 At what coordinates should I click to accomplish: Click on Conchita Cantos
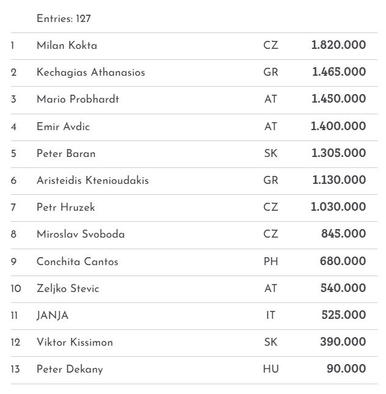point(77,261)
